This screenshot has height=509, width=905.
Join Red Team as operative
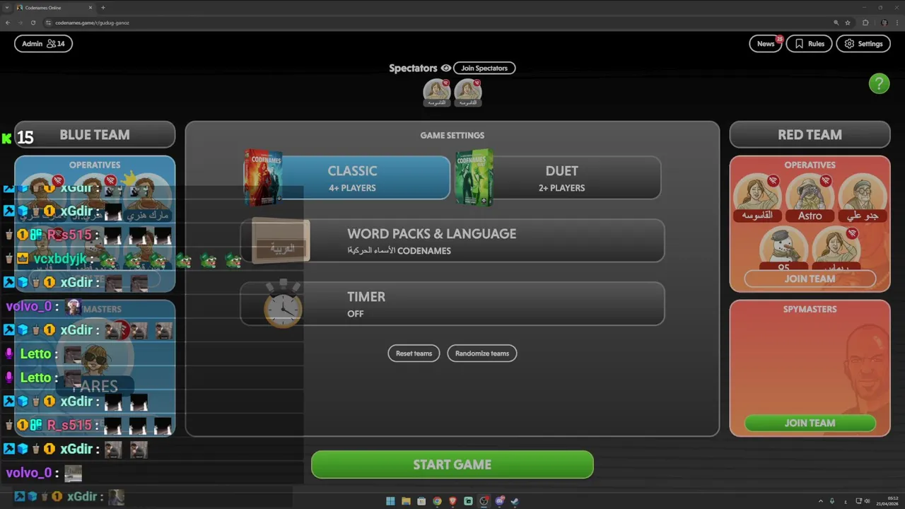click(x=810, y=279)
